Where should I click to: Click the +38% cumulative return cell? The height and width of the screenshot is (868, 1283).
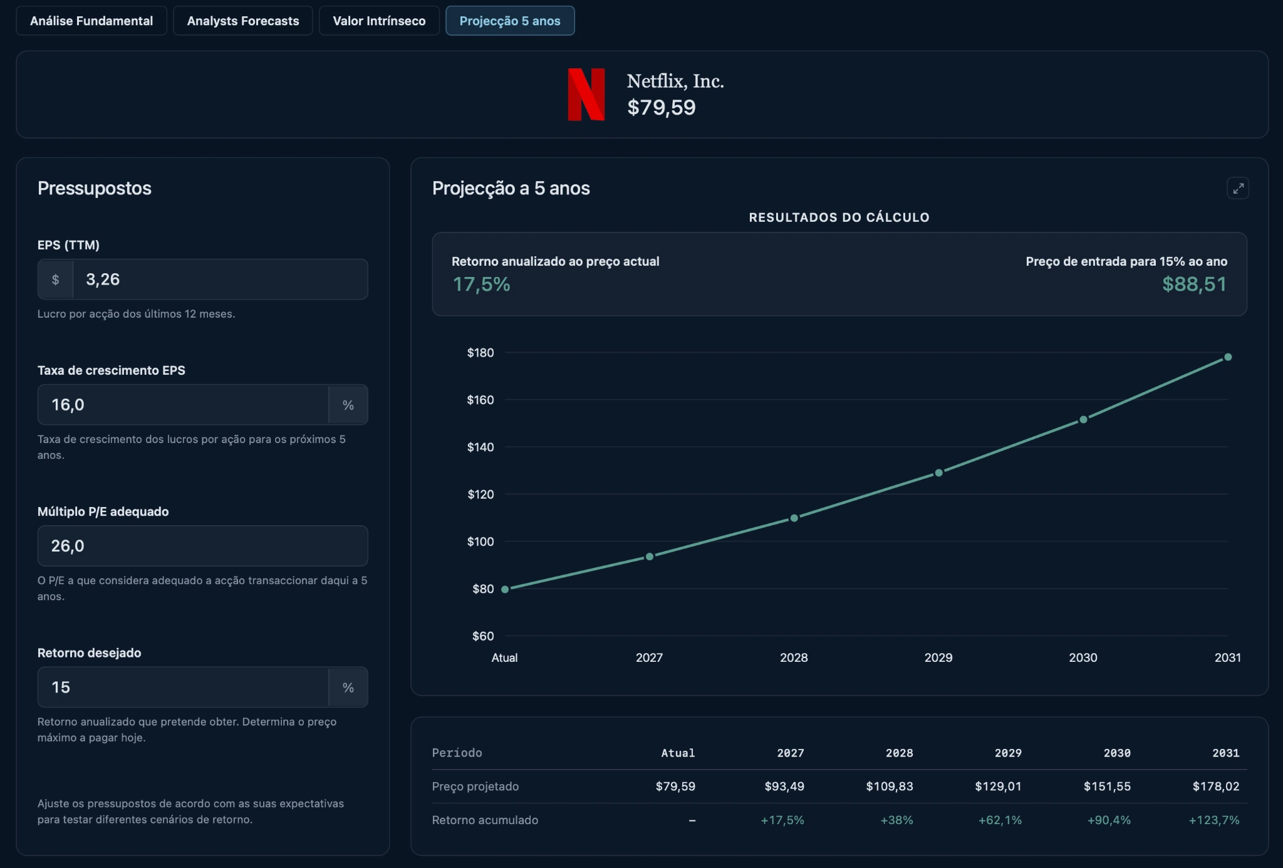896,820
